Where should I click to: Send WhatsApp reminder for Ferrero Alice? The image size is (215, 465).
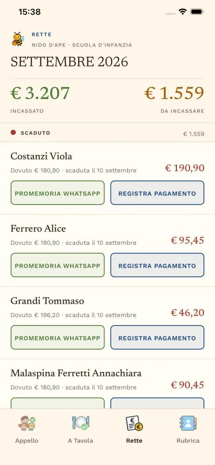58,265
